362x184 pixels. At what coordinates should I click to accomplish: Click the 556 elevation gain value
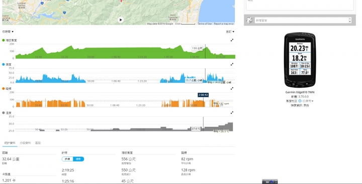(x=128, y=159)
